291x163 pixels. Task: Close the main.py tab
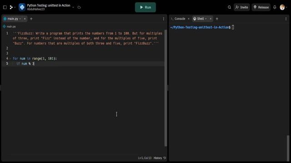coord(25,19)
